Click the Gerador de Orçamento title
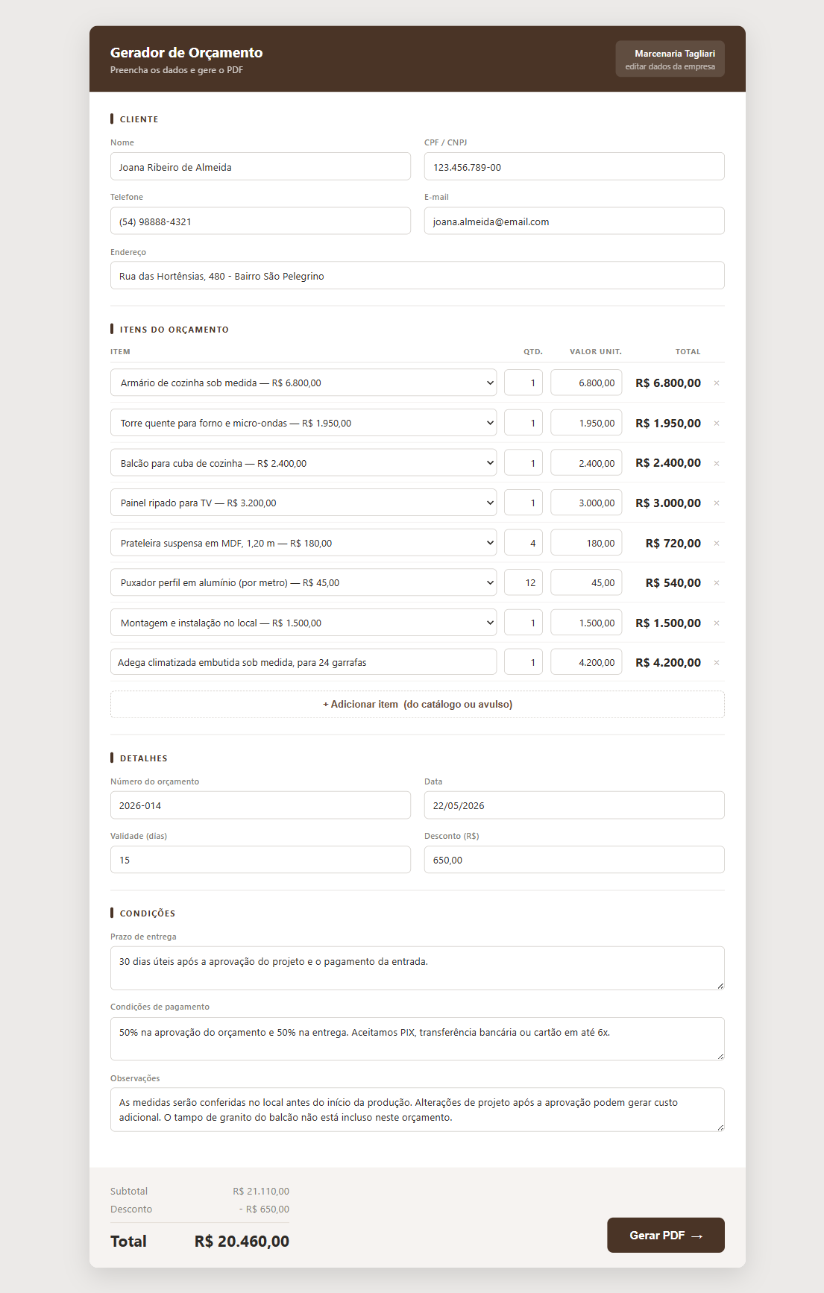Image resolution: width=824 pixels, height=1293 pixels. (186, 52)
